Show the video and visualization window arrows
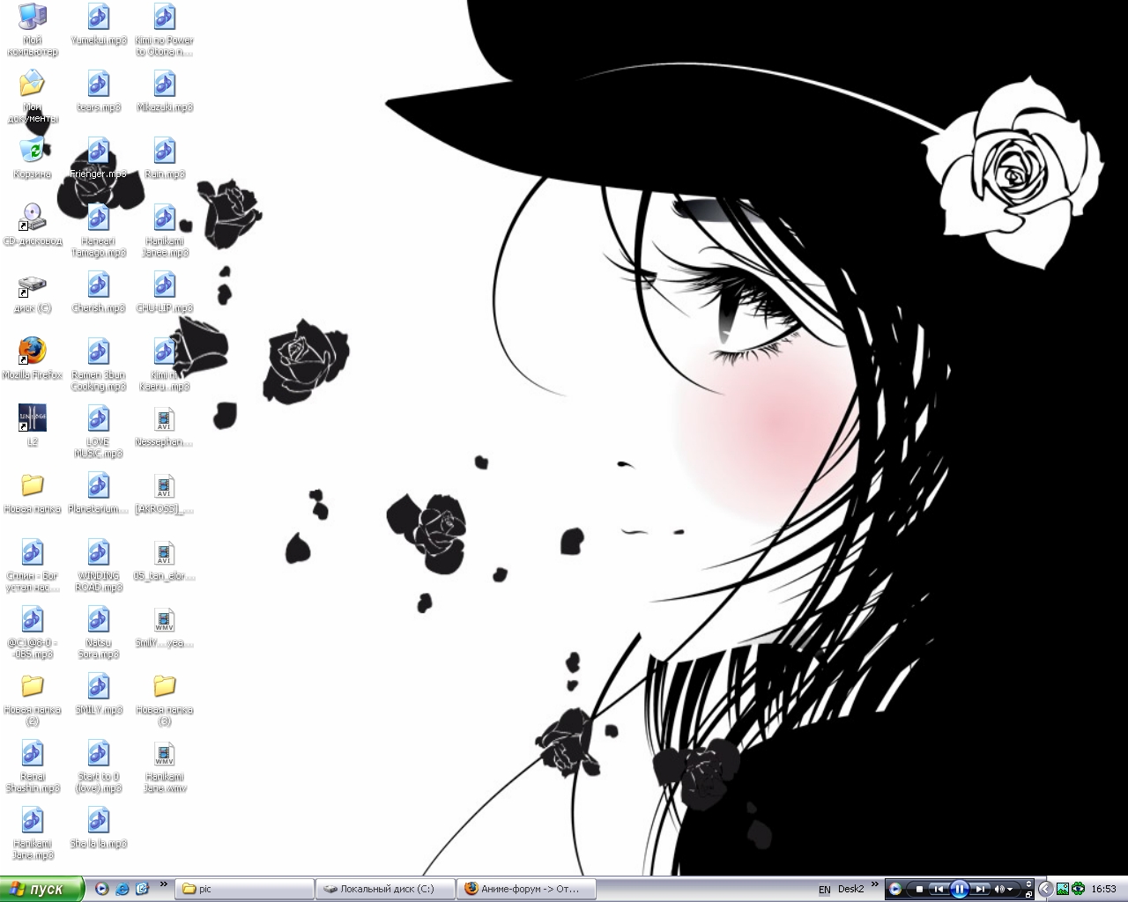This screenshot has height=902, width=1128. pyautogui.click(x=1028, y=884)
